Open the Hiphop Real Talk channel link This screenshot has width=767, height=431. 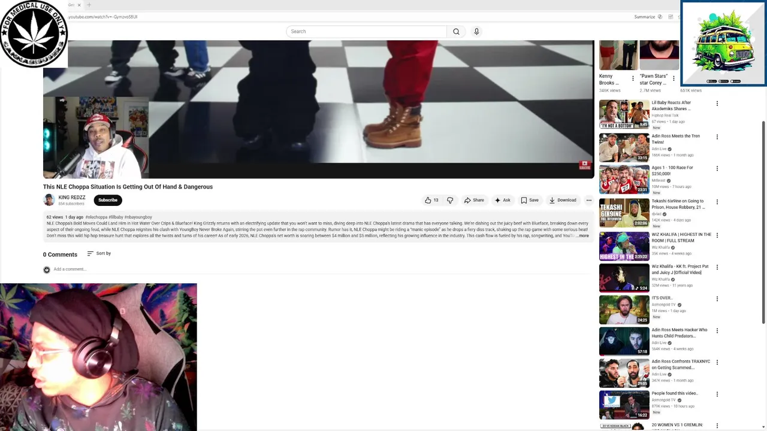(x=665, y=116)
